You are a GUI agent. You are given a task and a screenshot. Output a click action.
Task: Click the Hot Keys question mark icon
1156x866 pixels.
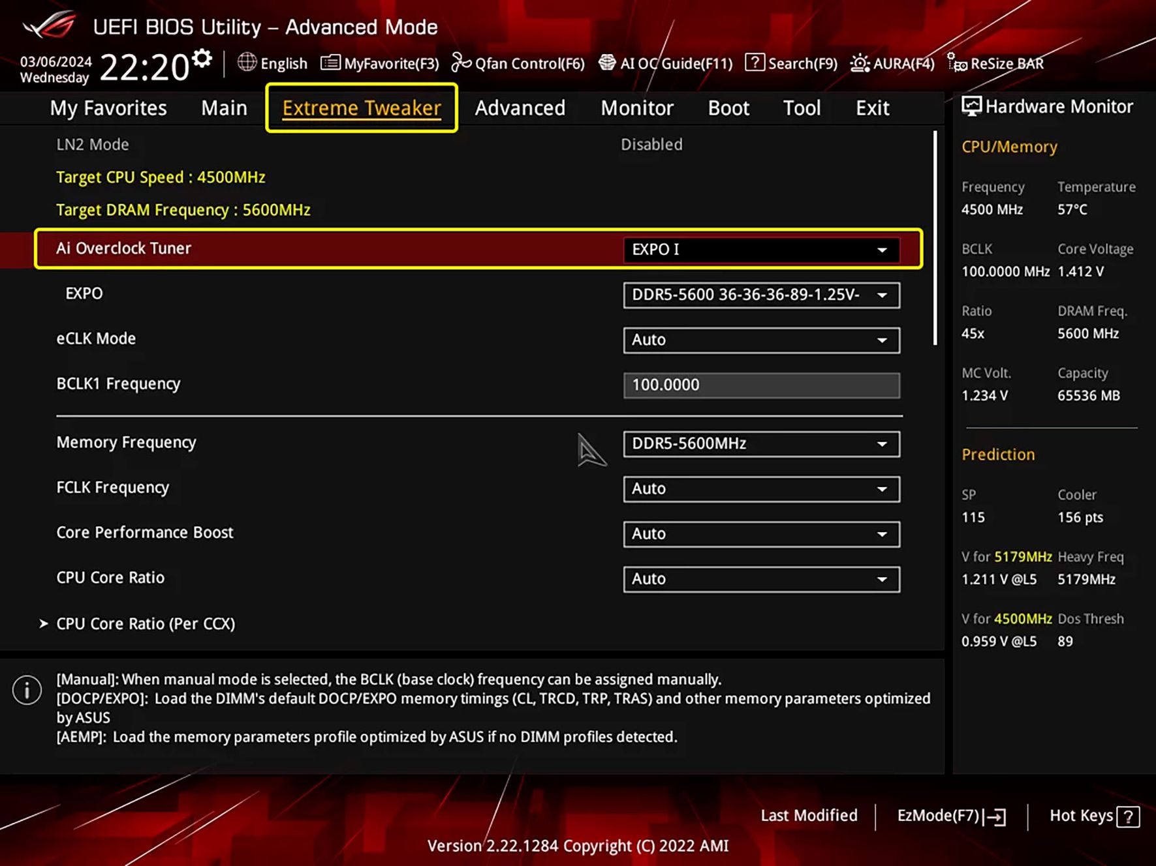tap(1129, 816)
